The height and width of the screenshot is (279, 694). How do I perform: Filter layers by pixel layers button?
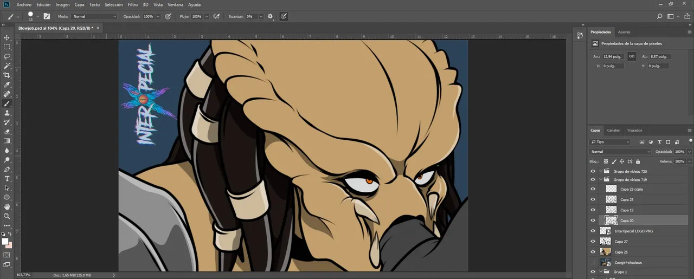point(641,142)
